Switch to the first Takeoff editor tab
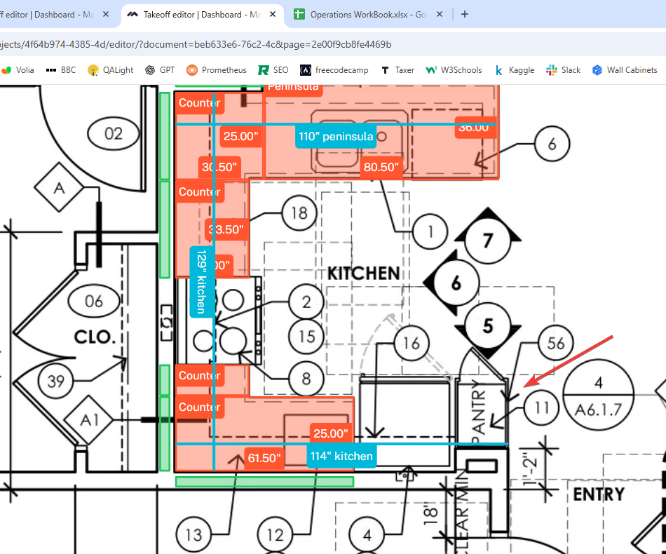The height and width of the screenshot is (554, 666). tap(49, 15)
